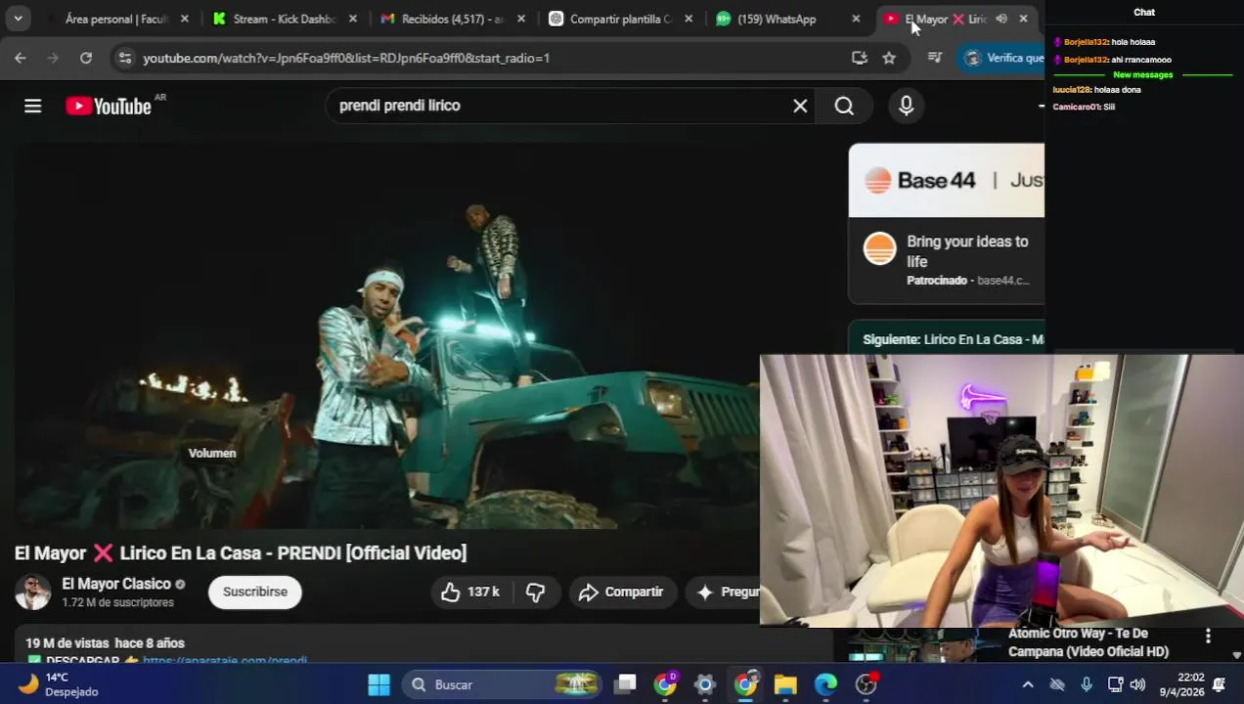Close the Kick Dashboard tab
Viewport: 1244px width, 704px height.
click(x=353, y=19)
